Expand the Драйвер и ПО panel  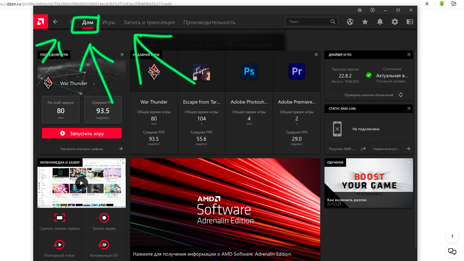(409, 55)
